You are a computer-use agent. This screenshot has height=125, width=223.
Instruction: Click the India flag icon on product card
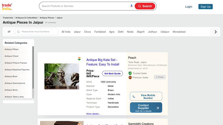(x=79, y=59)
